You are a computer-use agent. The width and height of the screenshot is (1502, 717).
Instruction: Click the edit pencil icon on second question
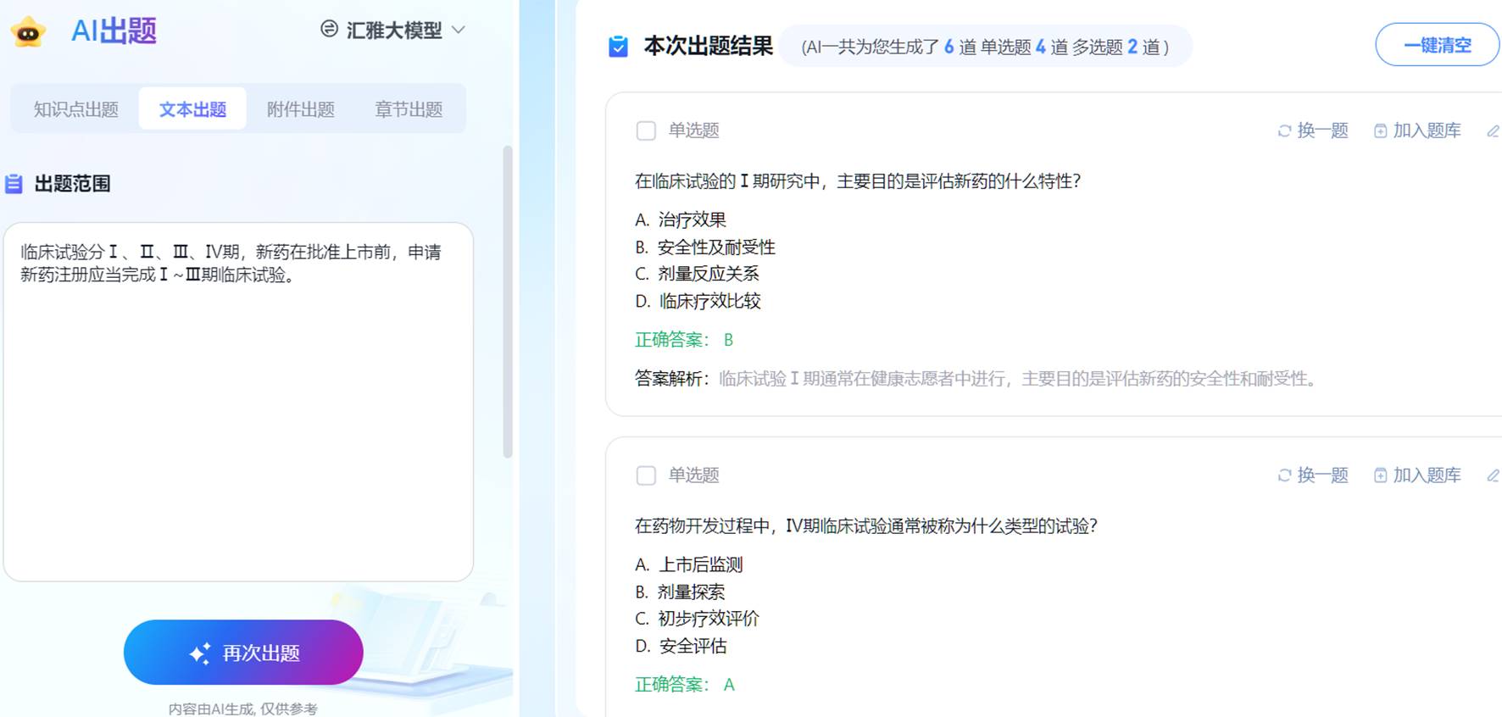(1493, 475)
